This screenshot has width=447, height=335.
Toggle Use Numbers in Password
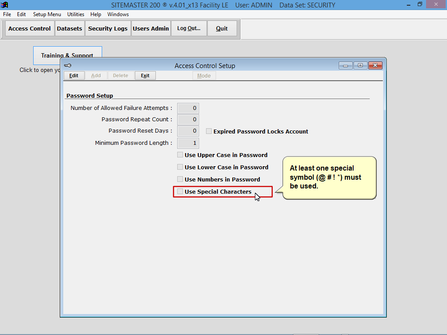[180, 179]
